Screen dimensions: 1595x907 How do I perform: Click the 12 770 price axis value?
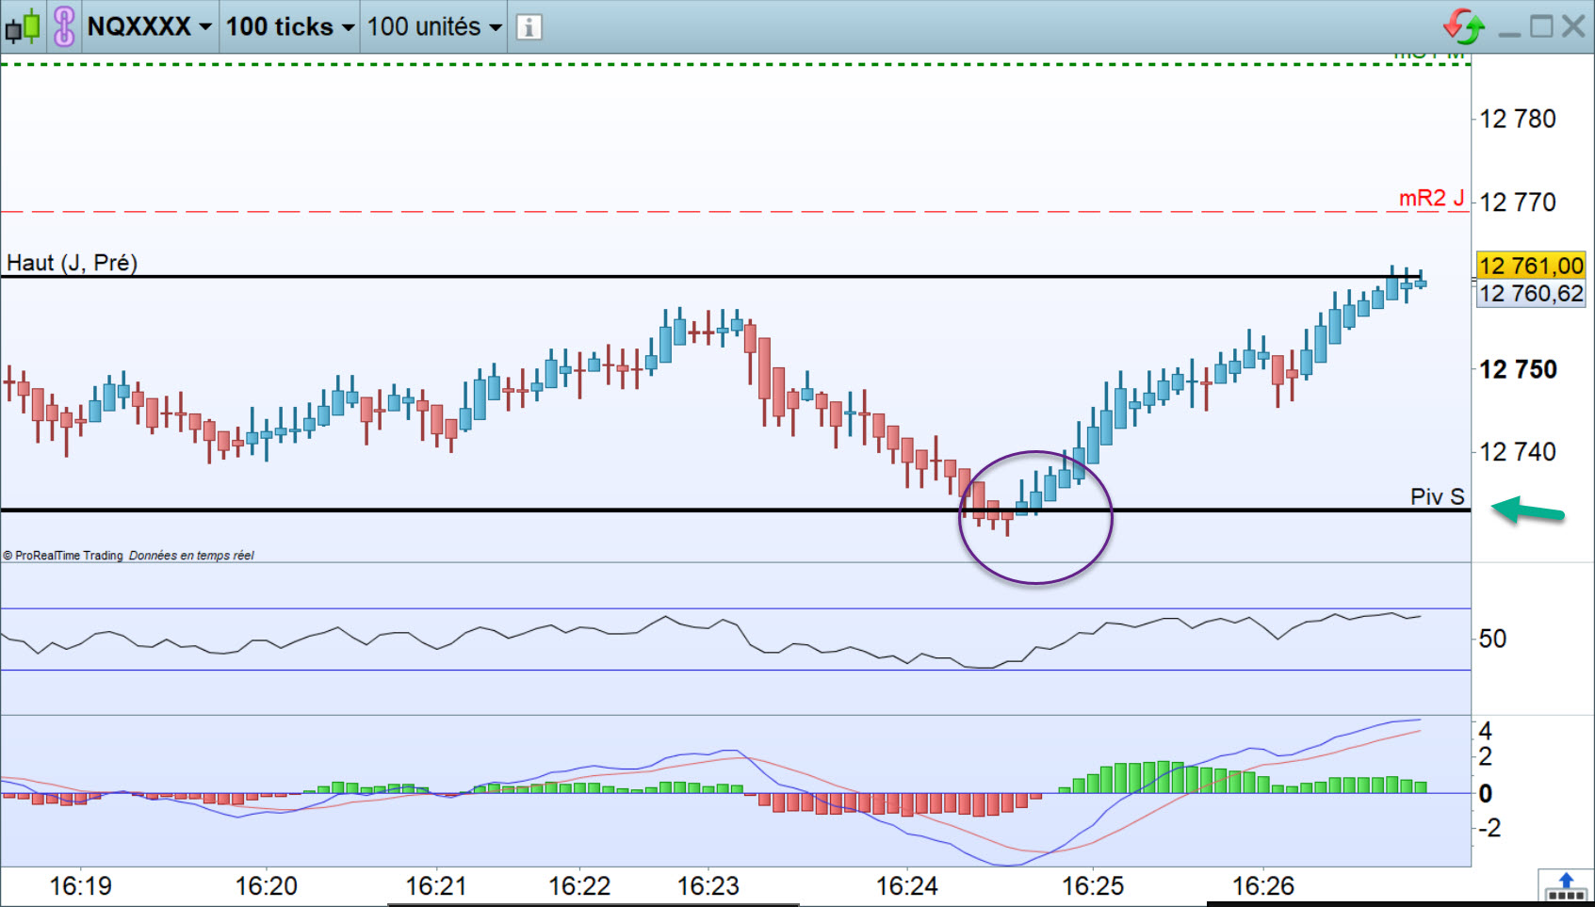click(1518, 202)
